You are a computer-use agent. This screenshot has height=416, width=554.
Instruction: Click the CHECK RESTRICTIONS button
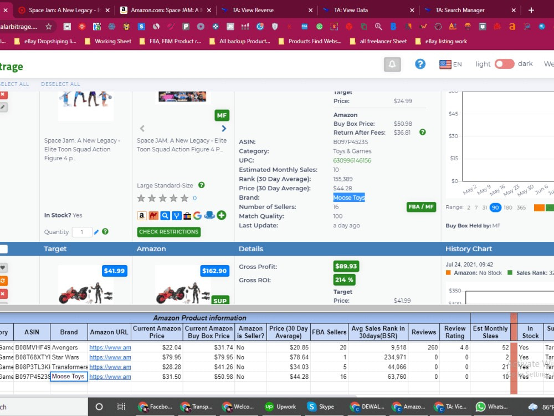click(169, 232)
